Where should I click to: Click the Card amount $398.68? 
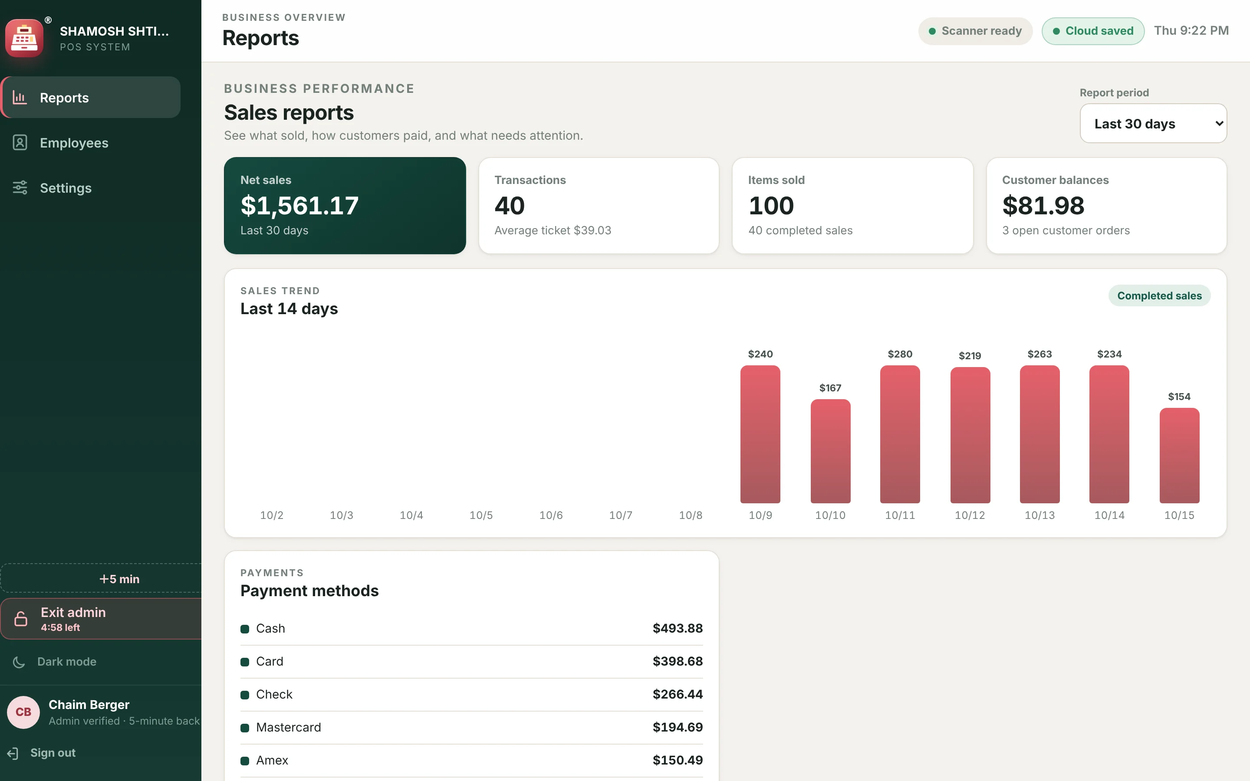pos(677,661)
